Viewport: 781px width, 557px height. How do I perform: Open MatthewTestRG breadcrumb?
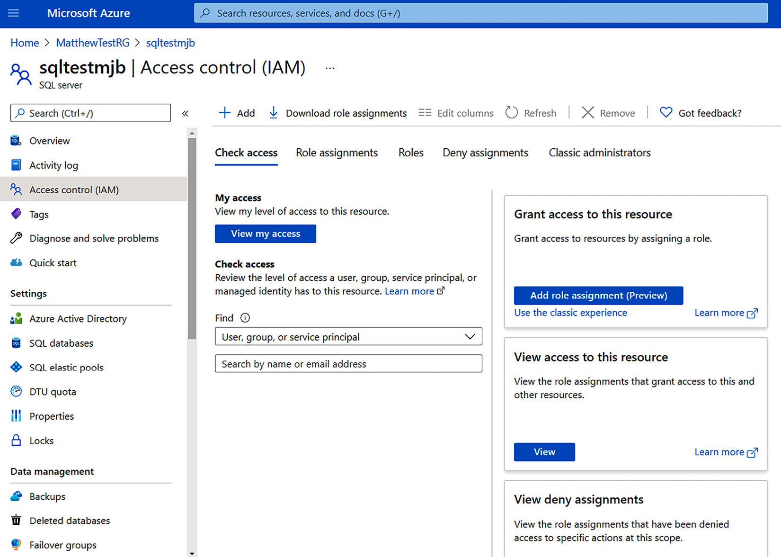coord(93,43)
